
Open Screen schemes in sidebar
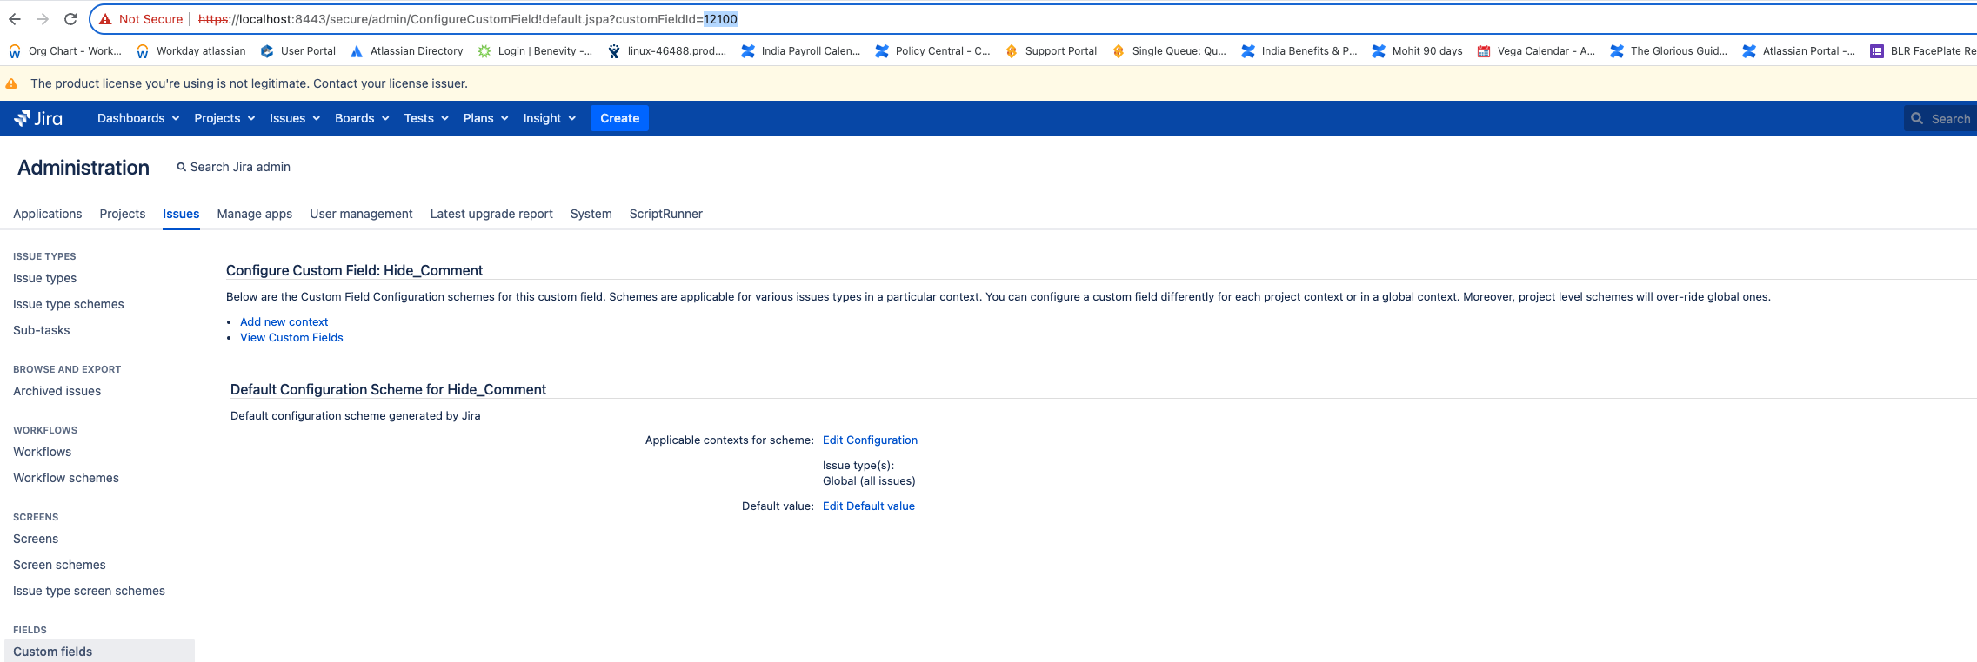coord(59,565)
